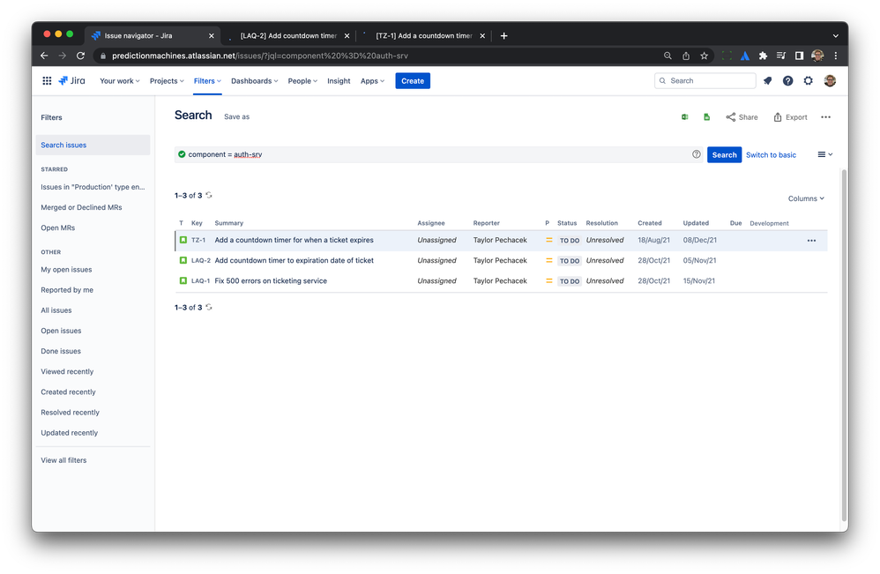Click View all filters link

63,460
